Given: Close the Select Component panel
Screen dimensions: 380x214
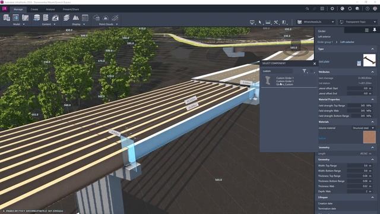Looking at the screenshot, I should coord(315,64).
